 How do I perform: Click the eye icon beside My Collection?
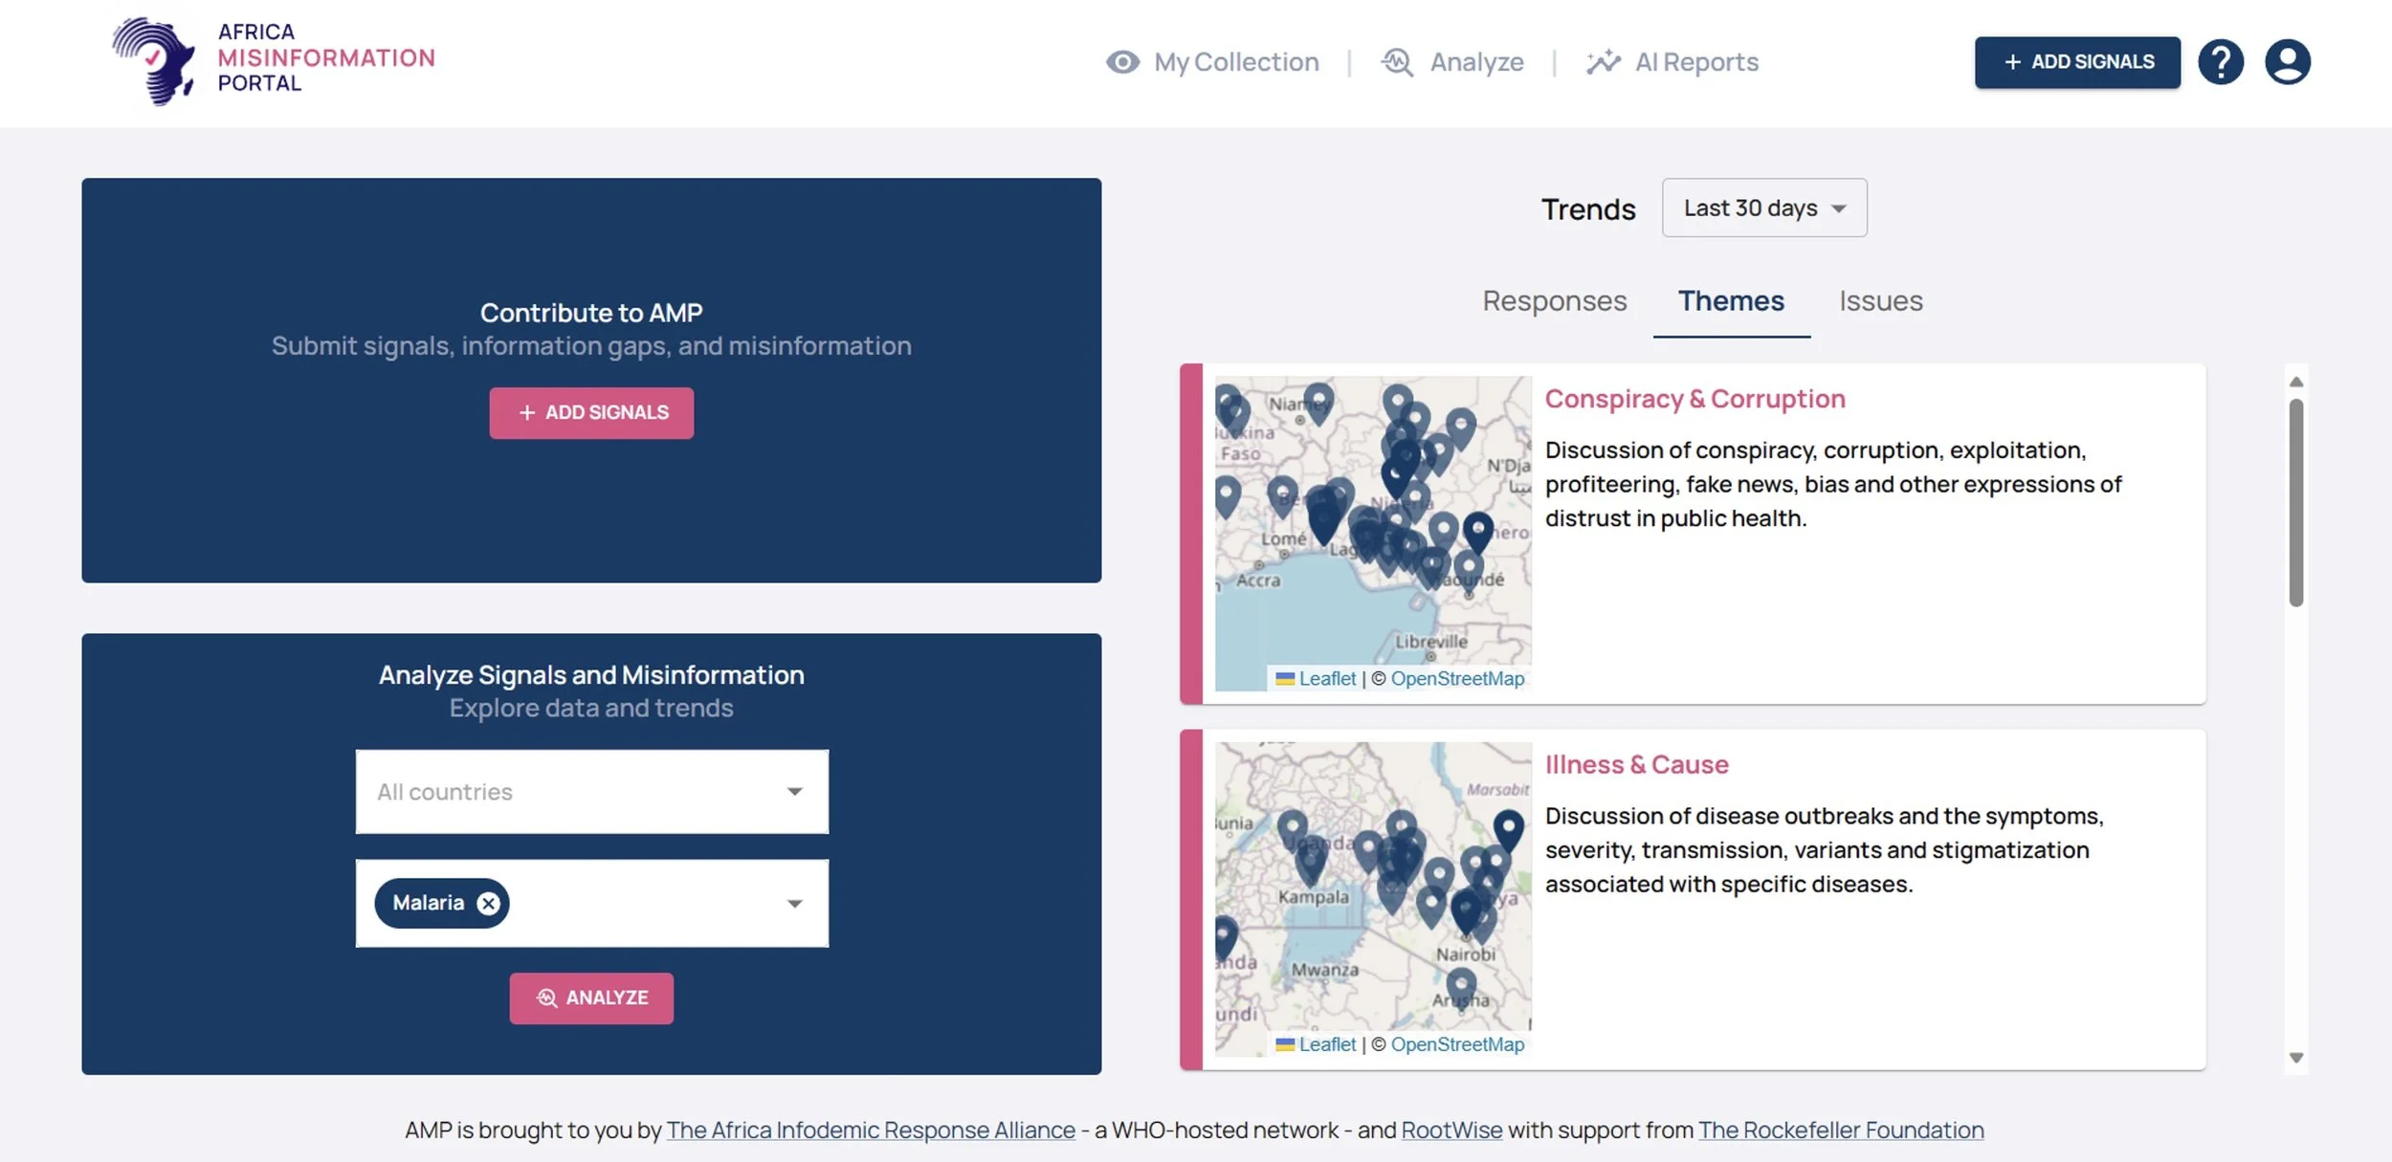(1122, 62)
